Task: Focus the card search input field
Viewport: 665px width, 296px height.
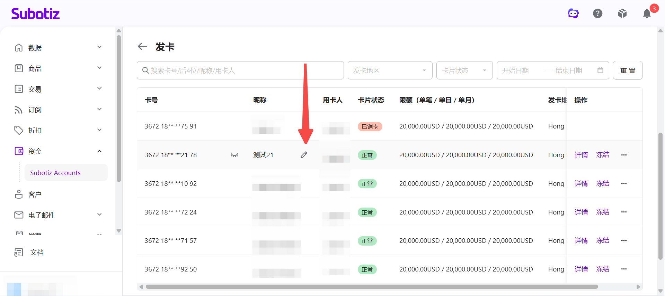Action: point(240,70)
